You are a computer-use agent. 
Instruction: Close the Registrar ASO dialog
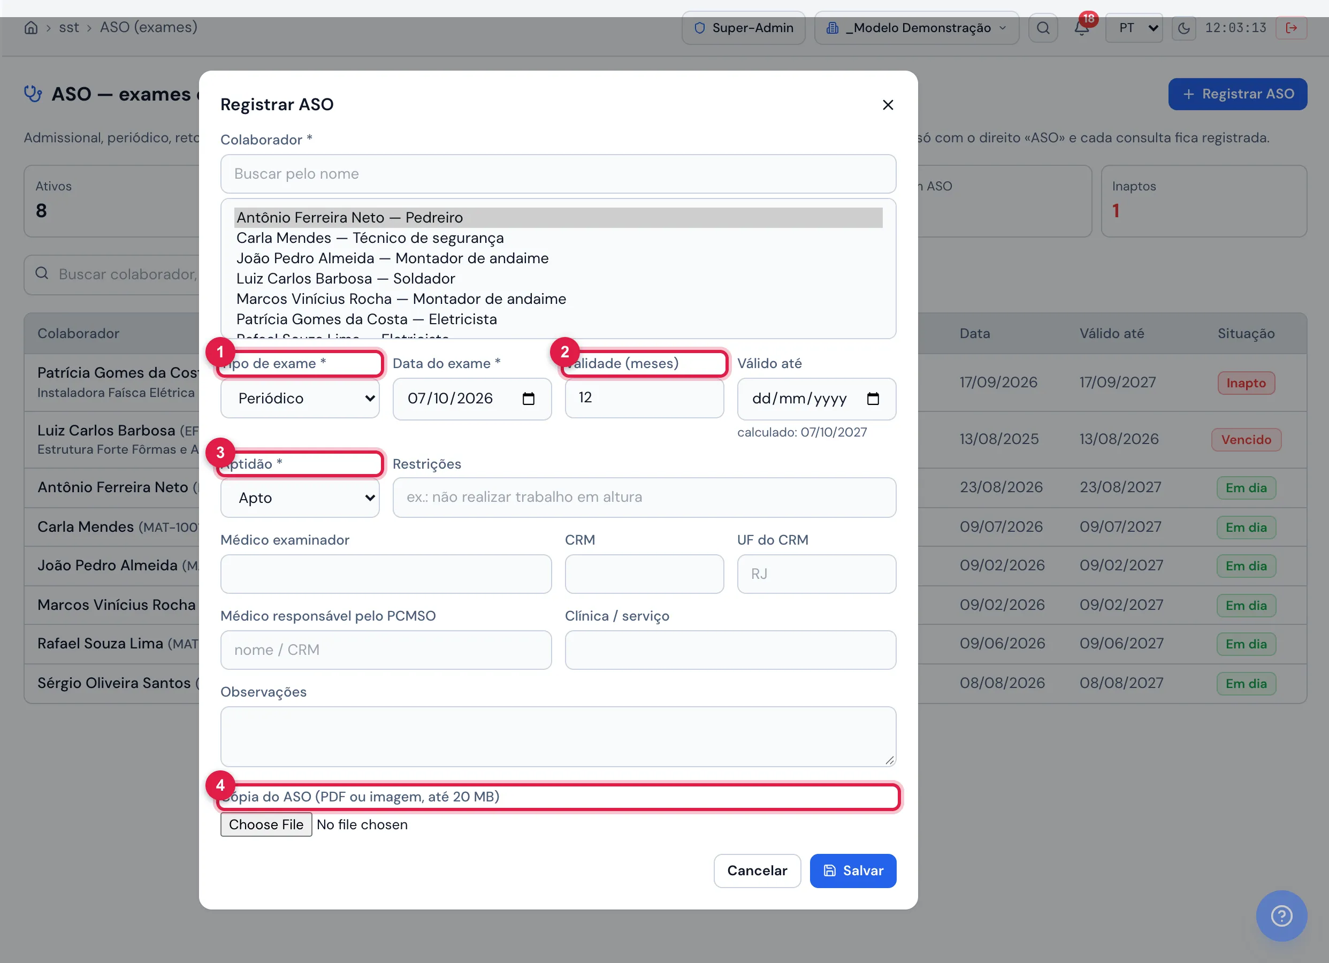click(888, 104)
